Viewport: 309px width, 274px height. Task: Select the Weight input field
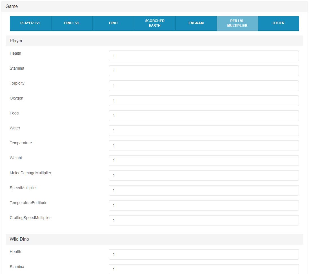pyautogui.click(x=204, y=161)
